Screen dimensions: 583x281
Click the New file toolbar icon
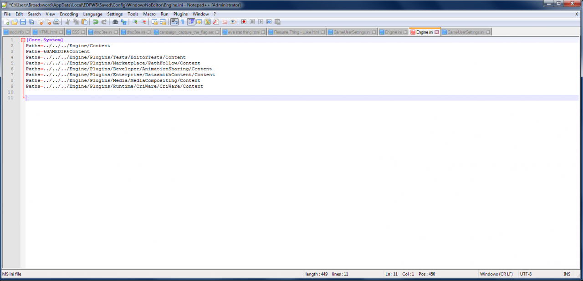(6, 22)
